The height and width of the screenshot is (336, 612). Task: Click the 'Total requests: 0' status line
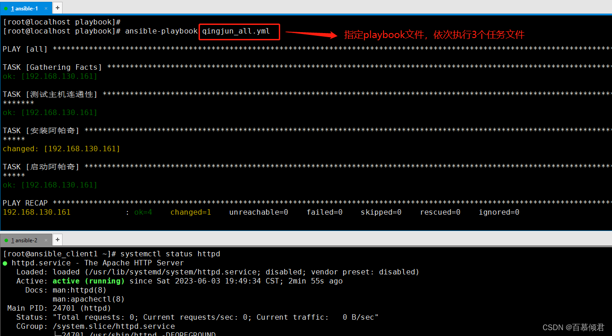(197, 317)
